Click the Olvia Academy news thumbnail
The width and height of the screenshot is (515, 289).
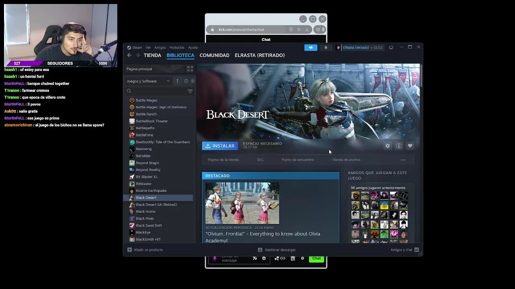click(242, 203)
